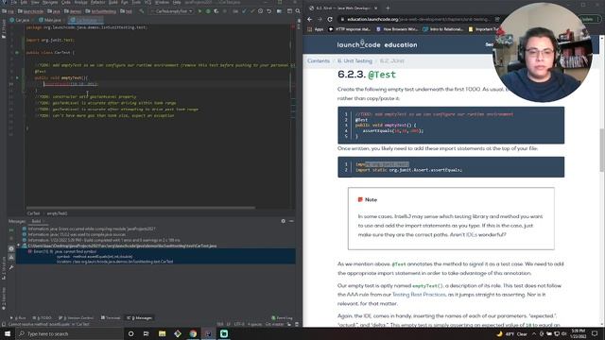Open the Refactor menu
This screenshot has width=605, height=340.
click(98, 2)
